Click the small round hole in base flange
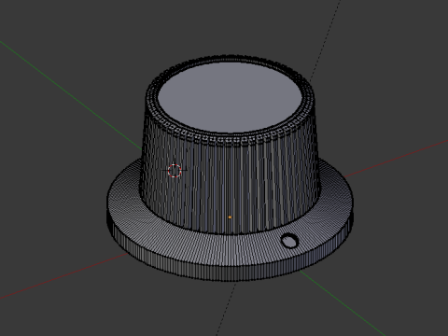448x336 pixels. pos(289,241)
